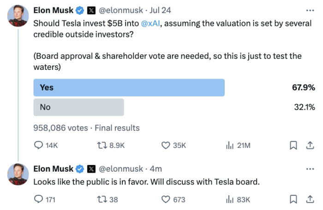Like the tweet with 673 likes
Screen dimensions: 323x210
click(x=166, y=199)
